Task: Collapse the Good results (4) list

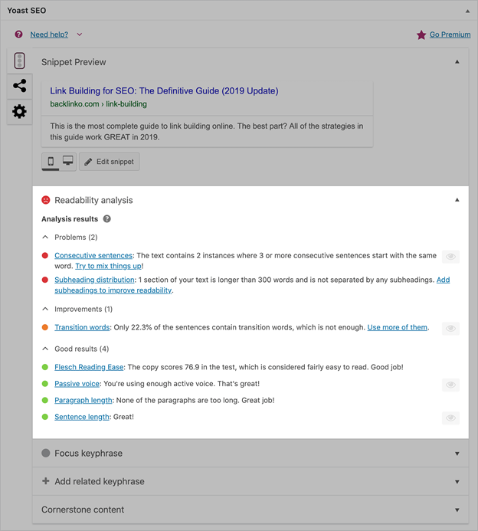Action: point(46,349)
